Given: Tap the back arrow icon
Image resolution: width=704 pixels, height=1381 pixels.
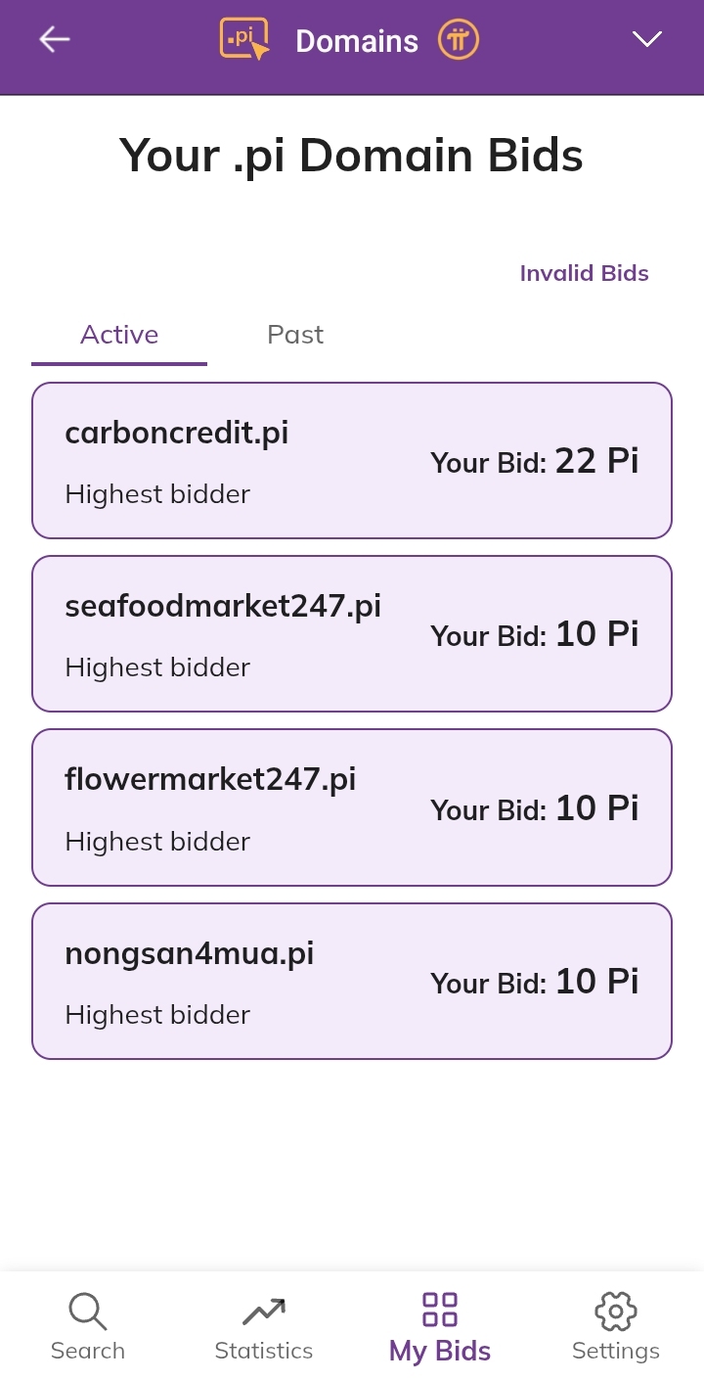Looking at the screenshot, I should [55, 39].
